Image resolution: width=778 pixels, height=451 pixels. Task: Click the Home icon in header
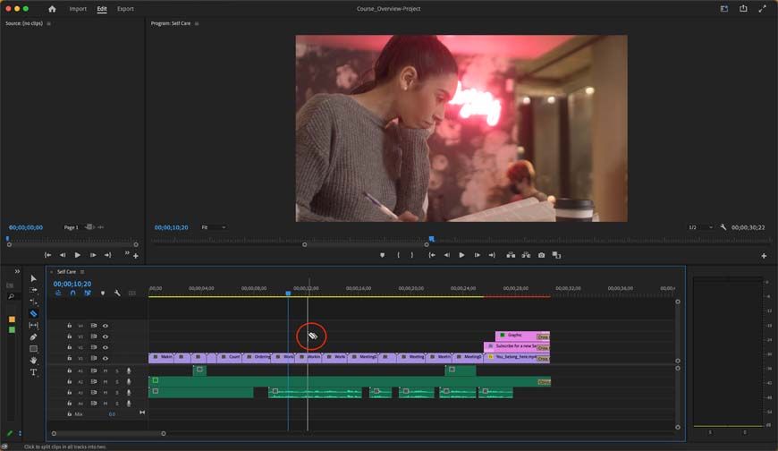(x=52, y=9)
